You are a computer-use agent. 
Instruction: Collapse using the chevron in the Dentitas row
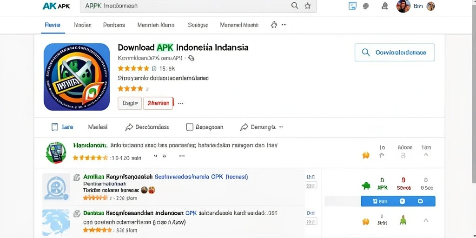426,220
